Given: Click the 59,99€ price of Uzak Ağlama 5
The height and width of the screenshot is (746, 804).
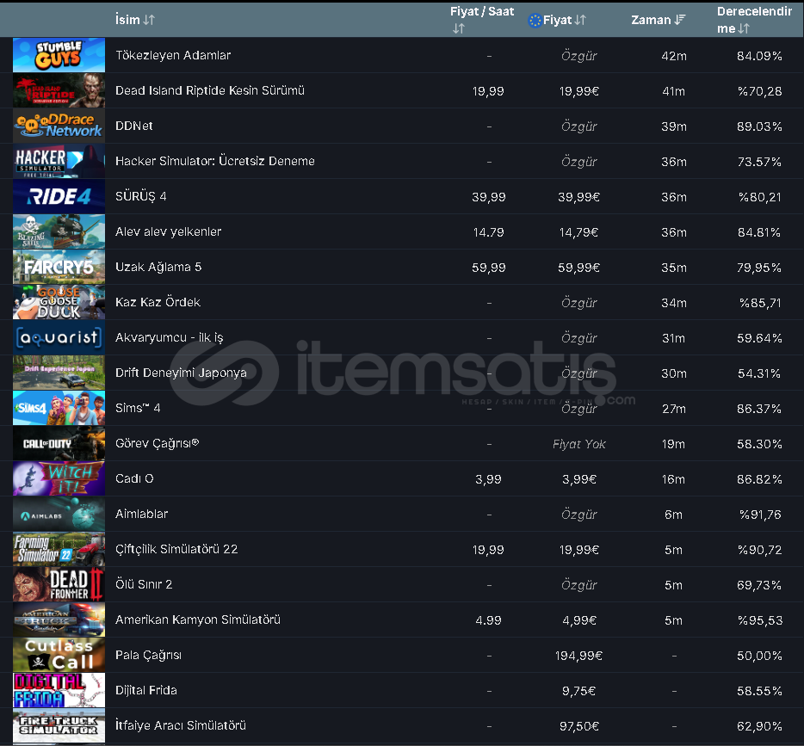Looking at the screenshot, I should click(579, 268).
